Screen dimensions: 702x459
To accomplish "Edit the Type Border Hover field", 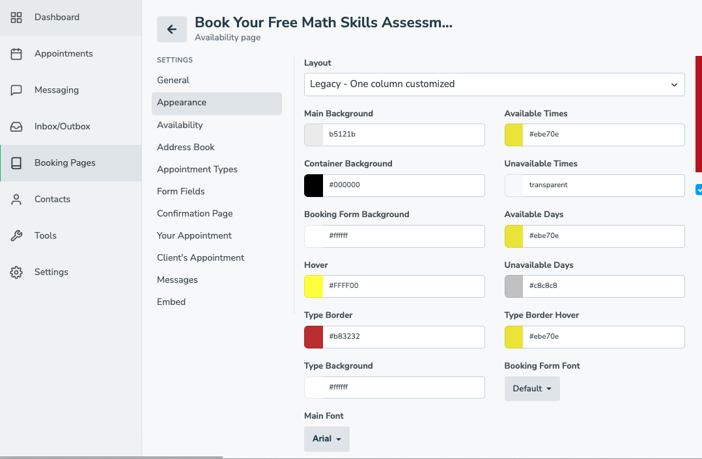I will click(x=604, y=337).
